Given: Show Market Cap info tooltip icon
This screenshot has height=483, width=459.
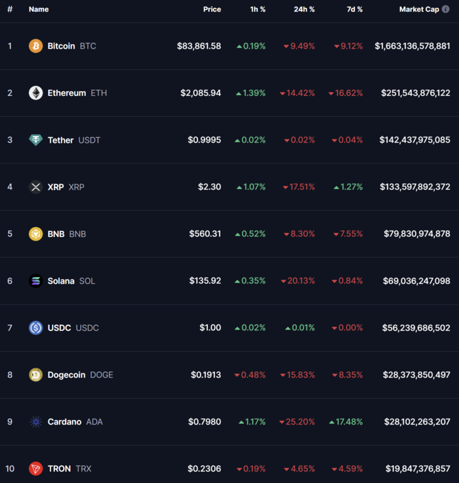Looking at the screenshot, I should 445,9.
